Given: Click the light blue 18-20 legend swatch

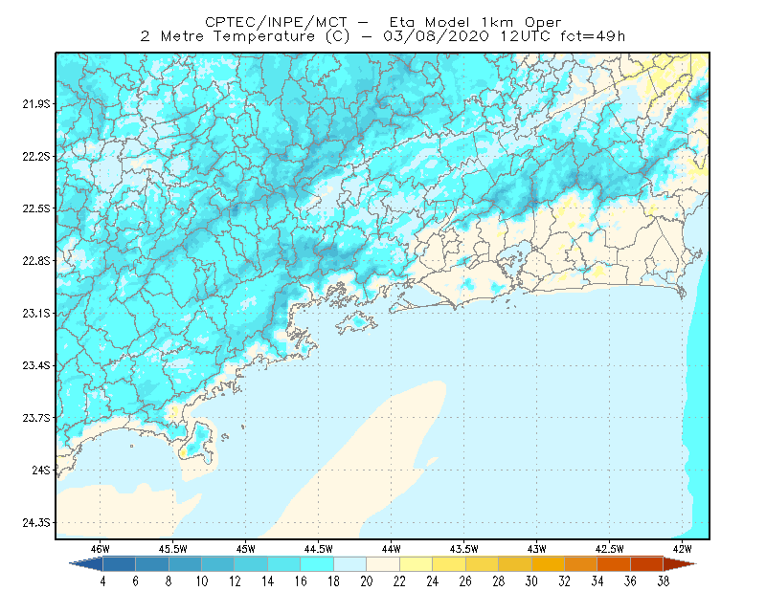Looking at the screenshot, I should point(350,564).
